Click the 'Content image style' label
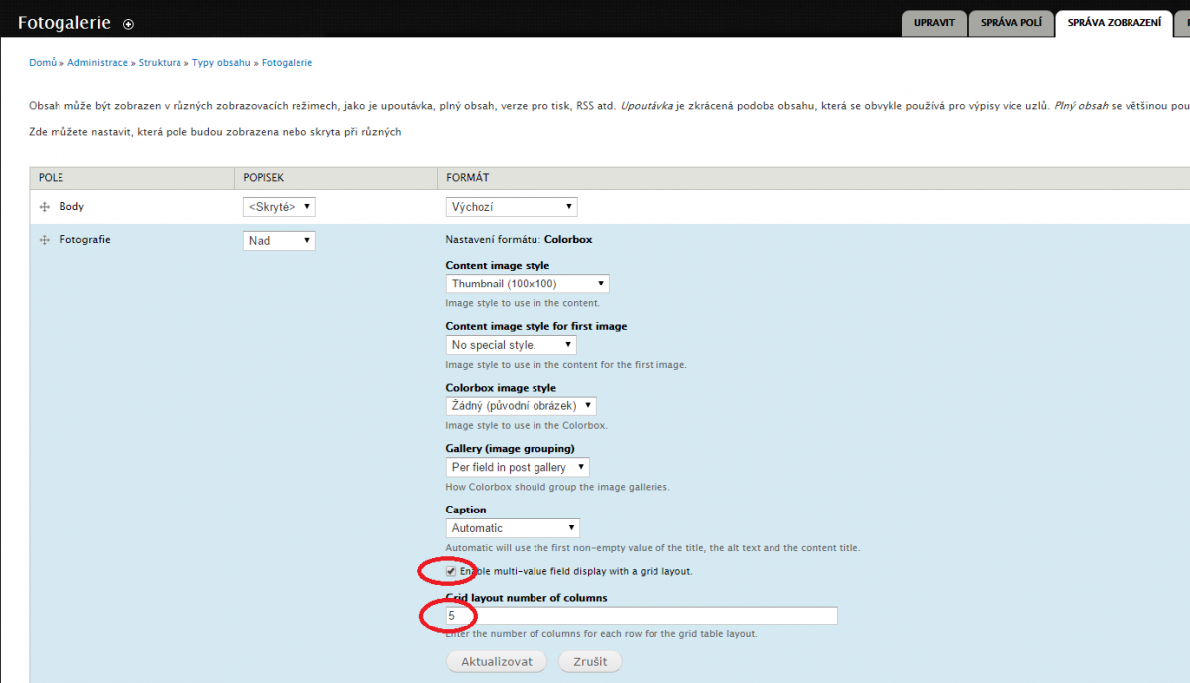 [498, 266]
